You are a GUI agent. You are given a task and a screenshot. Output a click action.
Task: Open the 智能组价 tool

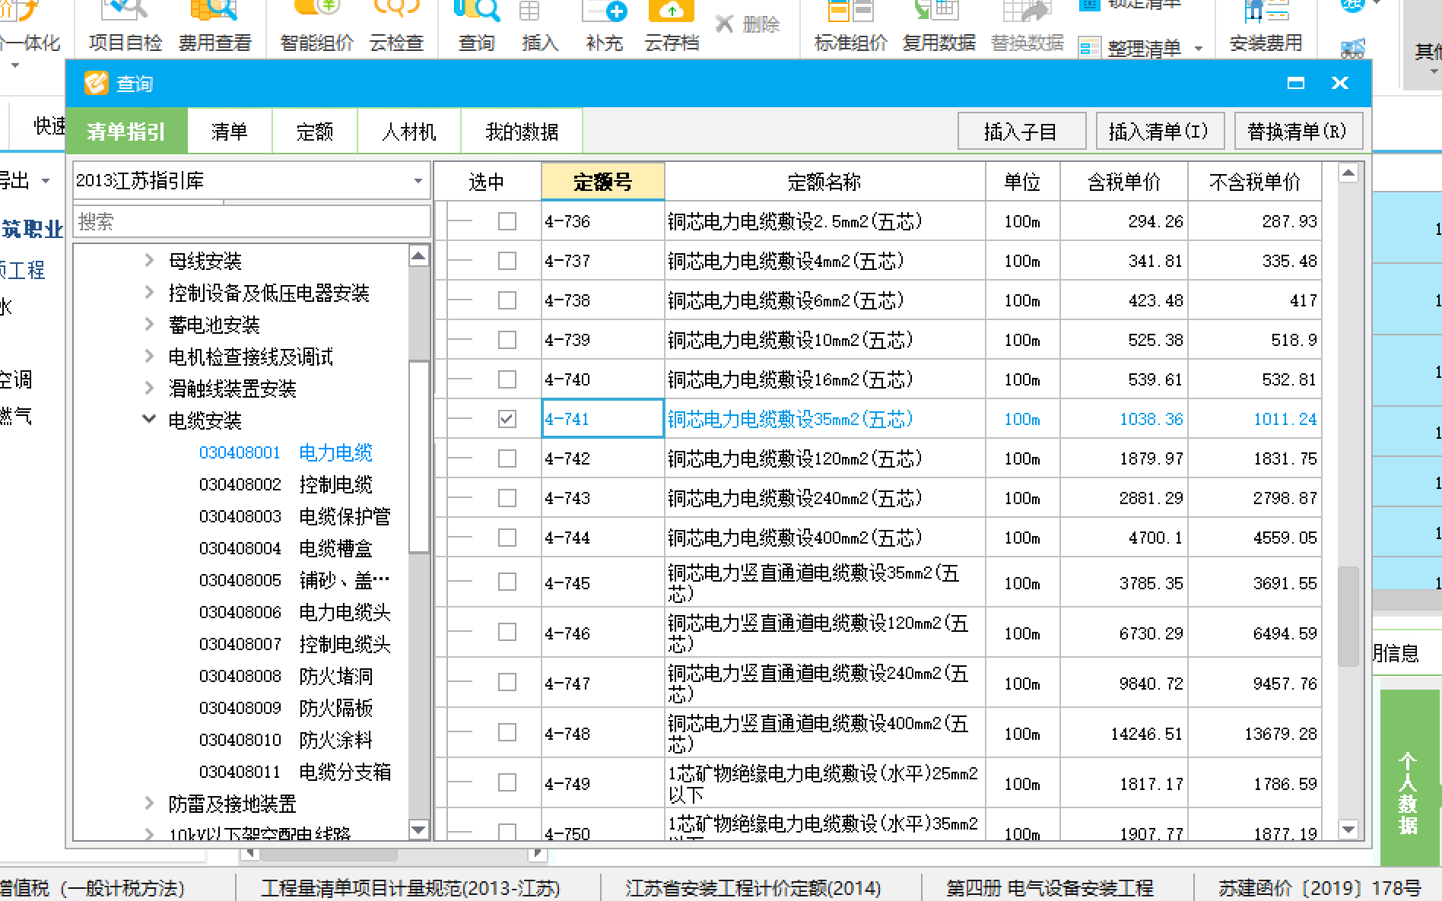316,27
